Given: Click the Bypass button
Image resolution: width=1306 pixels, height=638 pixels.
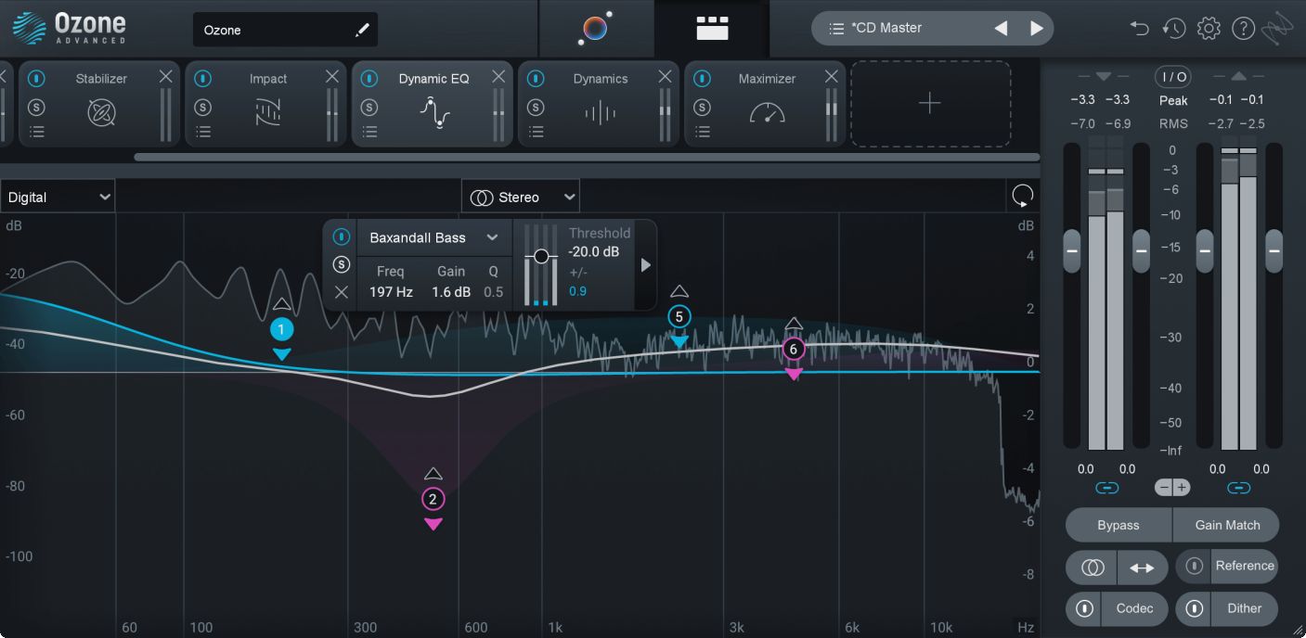Looking at the screenshot, I should click(1119, 525).
